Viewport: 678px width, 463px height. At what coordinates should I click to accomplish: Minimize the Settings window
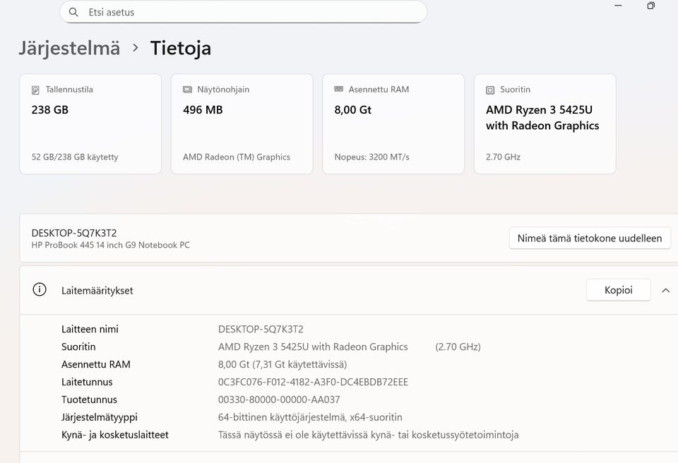(619, 6)
